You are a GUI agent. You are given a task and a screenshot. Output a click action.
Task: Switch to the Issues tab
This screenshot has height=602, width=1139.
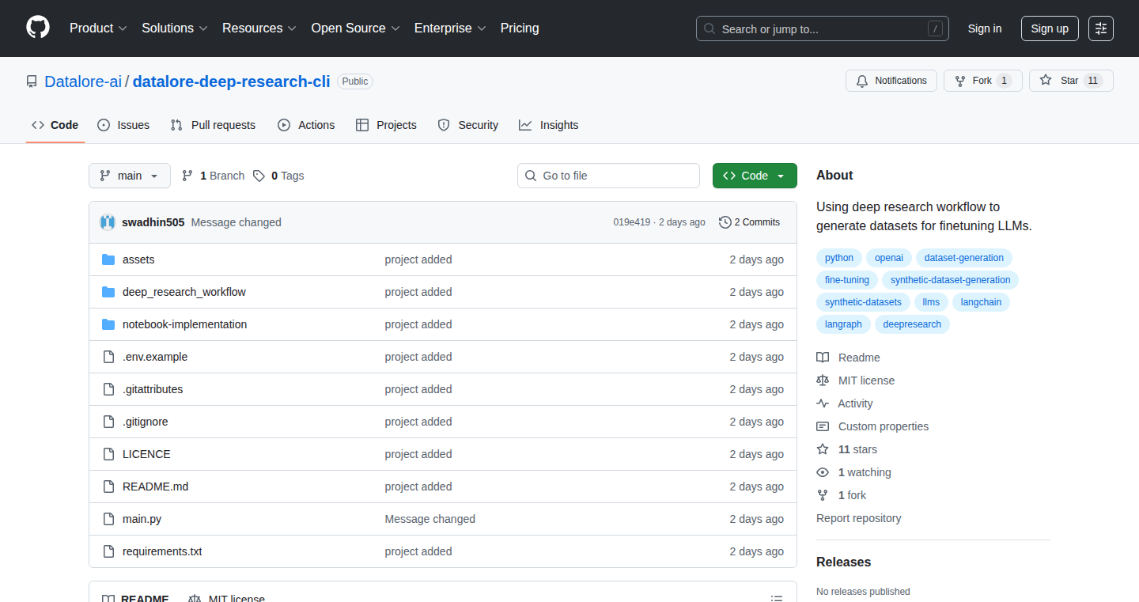(x=123, y=125)
